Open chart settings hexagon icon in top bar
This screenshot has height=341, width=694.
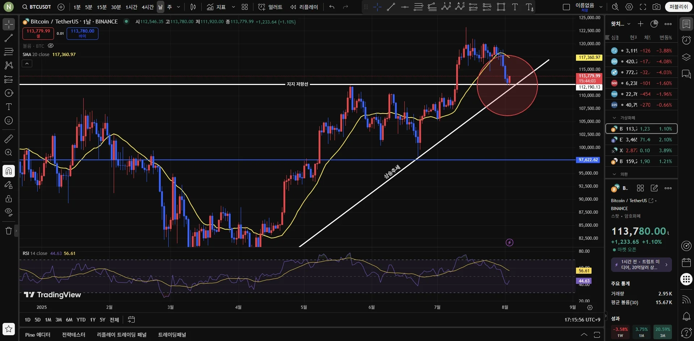(x=629, y=7)
